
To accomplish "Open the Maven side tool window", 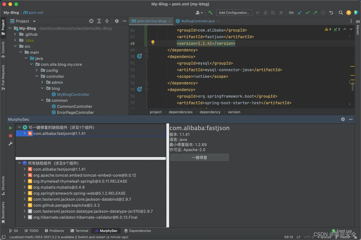I will point(358,27).
